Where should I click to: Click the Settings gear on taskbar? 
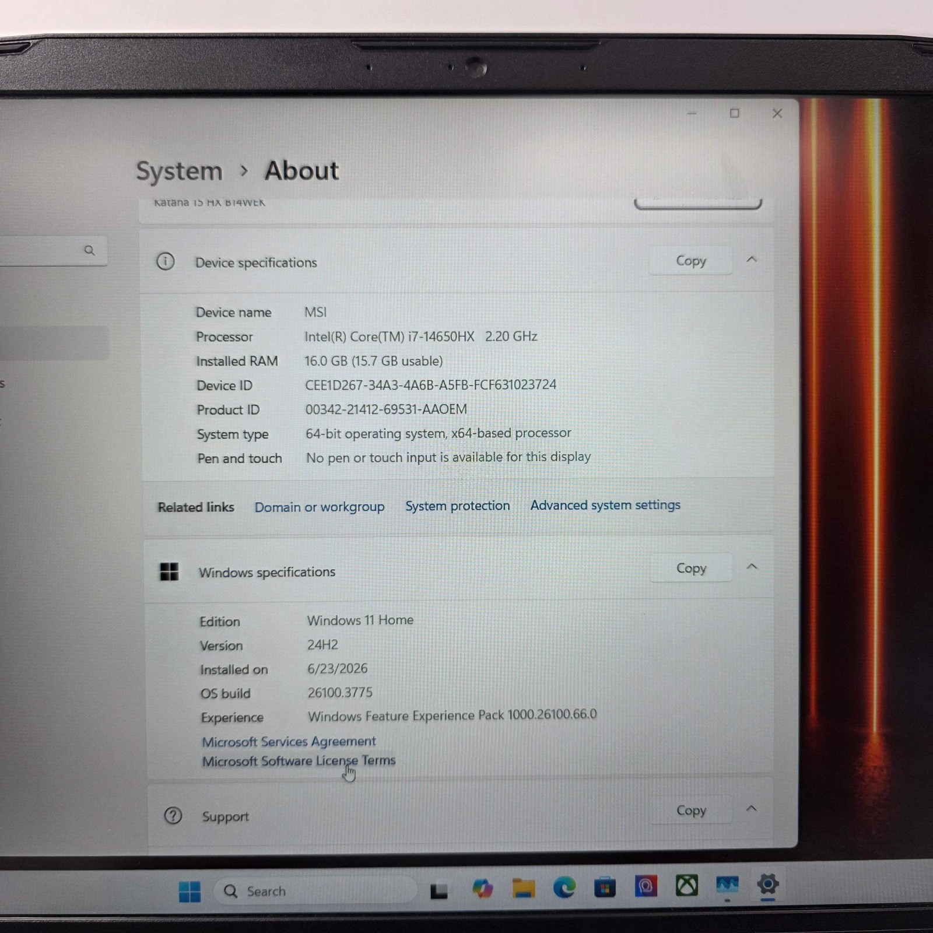(768, 885)
